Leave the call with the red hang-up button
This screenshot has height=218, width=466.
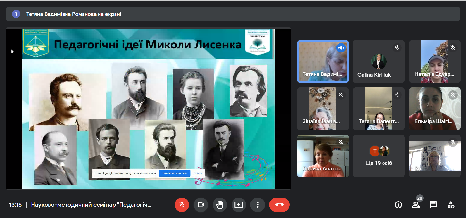coord(280,204)
